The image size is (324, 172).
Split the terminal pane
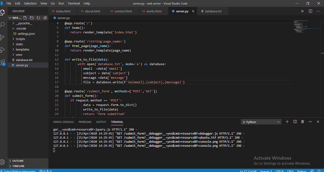point(295,122)
